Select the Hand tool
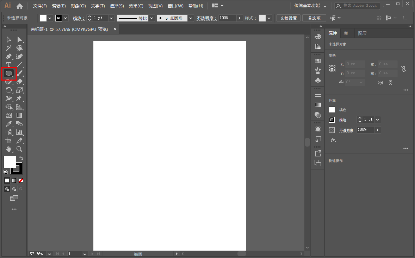The width and height of the screenshot is (415, 258). [x=9, y=149]
